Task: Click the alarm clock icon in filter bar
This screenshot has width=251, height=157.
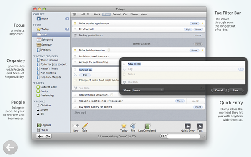Action: (x=74, y=14)
